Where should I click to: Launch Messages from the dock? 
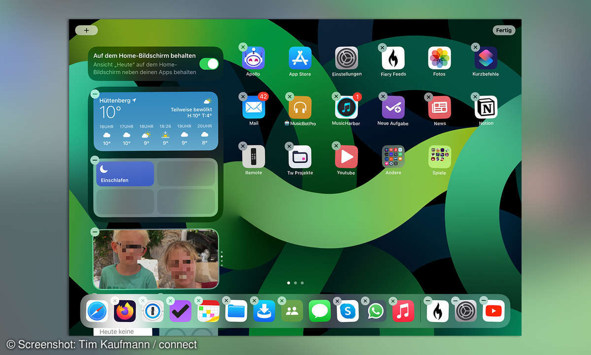[x=320, y=311]
